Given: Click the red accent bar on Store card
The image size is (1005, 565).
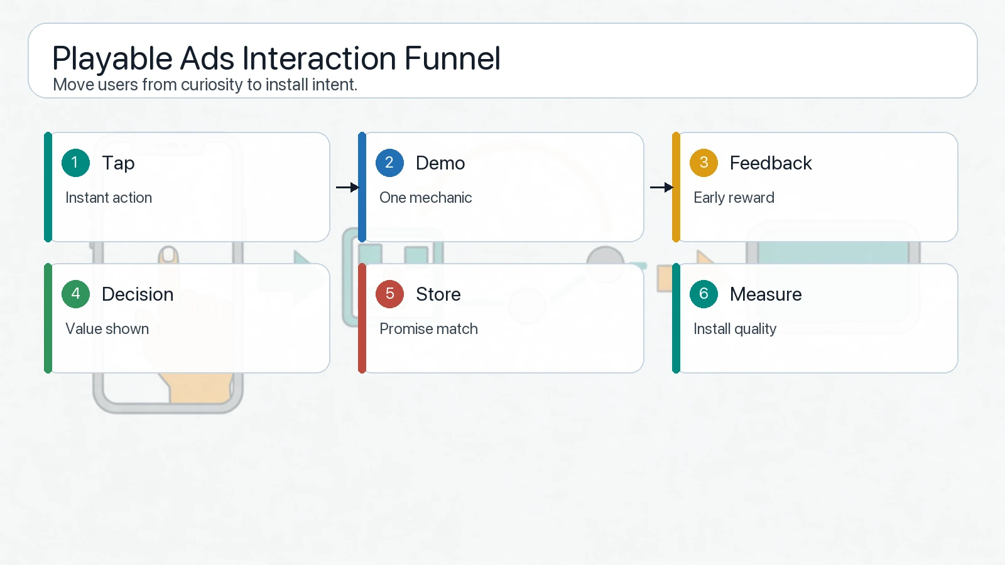Looking at the screenshot, I should (362, 318).
